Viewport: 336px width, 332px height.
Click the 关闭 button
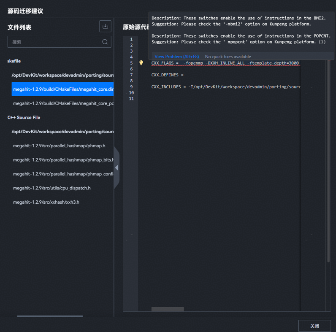coord(314,326)
